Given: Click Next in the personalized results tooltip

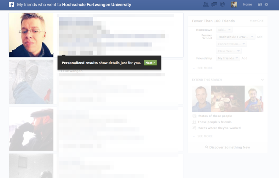Looking at the screenshot, I should pyautogui.click(x=150, y=63).
